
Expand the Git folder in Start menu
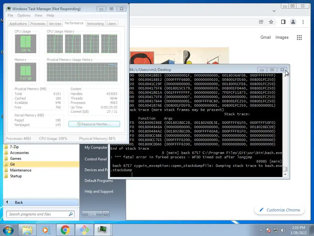coord(41,164)
